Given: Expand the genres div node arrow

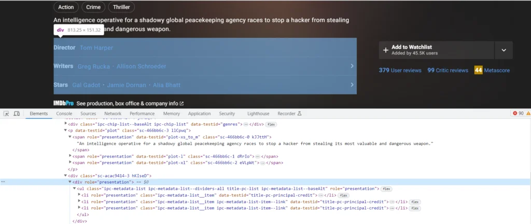Looking at the screenshot, I should (x=66, y=124).
